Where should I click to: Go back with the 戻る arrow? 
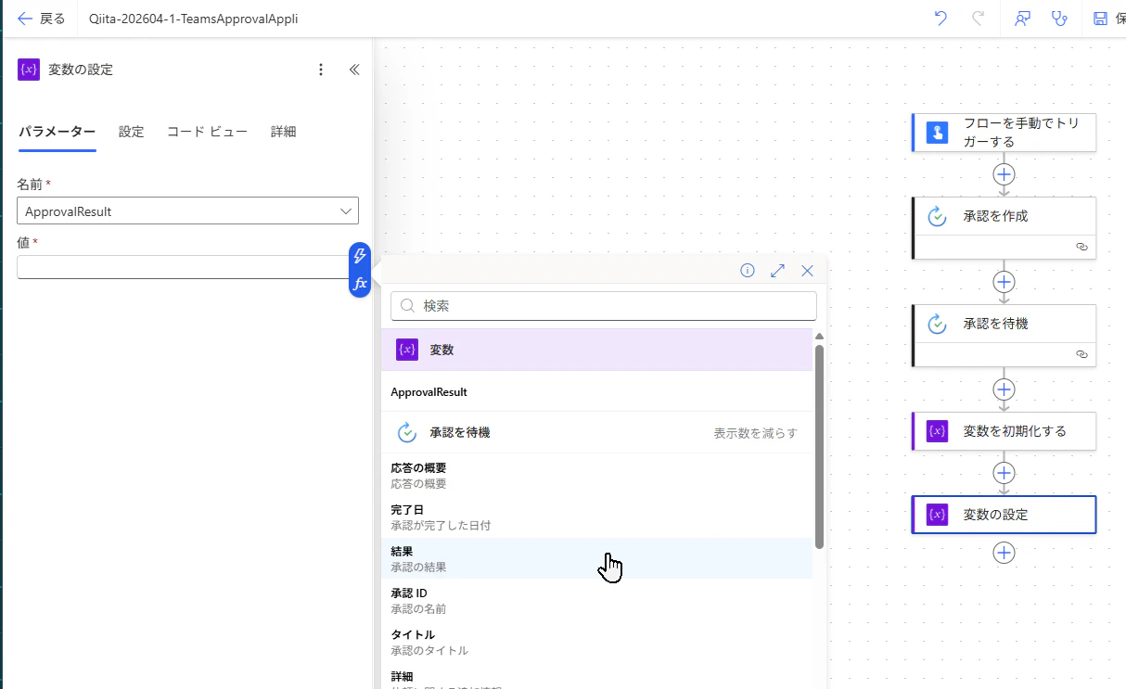click(x=41, y=19)
